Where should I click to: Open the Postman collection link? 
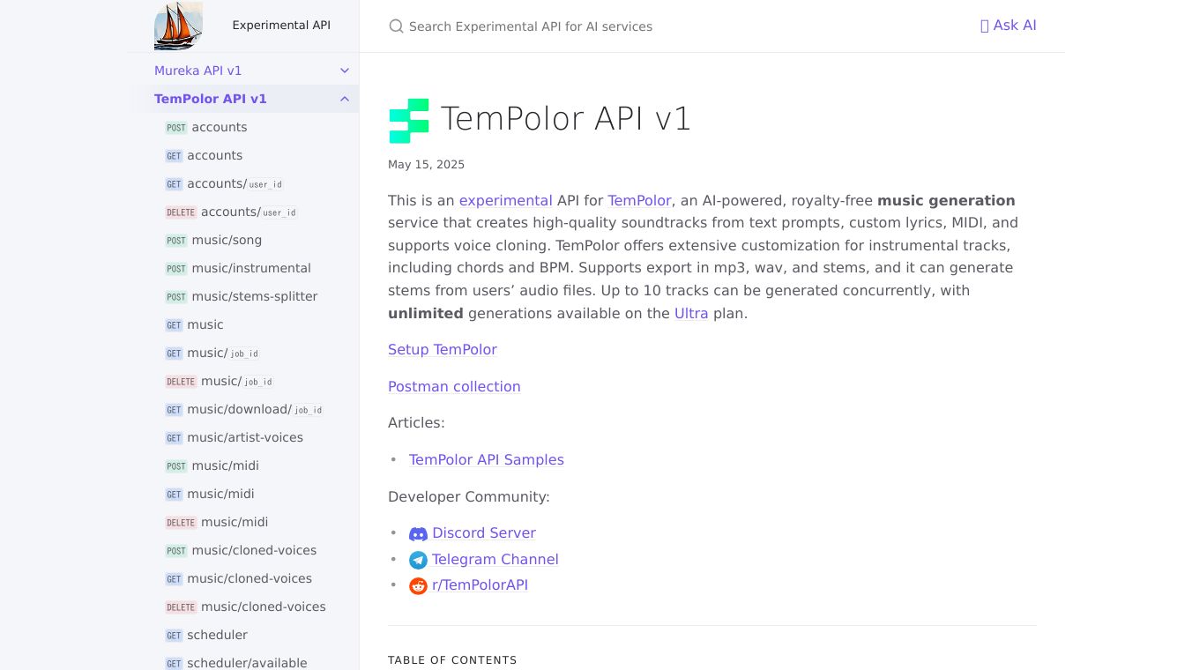tap(454, 387)
